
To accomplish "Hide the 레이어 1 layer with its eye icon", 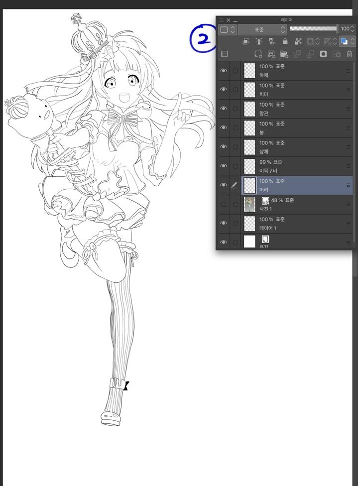I will tap(224, 224).
